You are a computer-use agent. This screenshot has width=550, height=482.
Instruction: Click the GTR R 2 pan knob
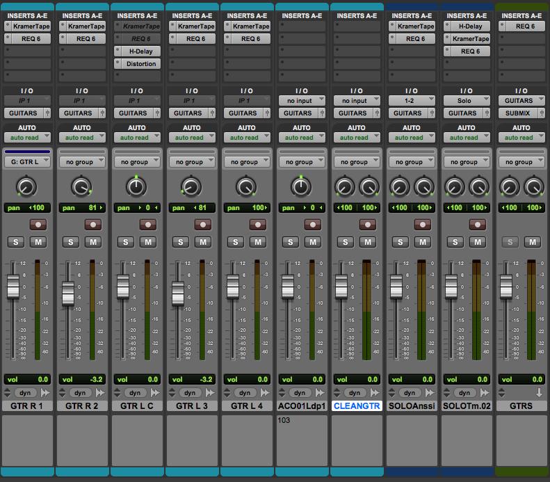point(81,186)
